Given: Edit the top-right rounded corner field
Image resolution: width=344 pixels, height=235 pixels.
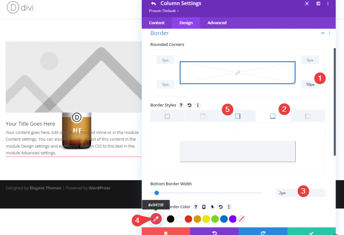Looking at the screenshot, I should (x=310, y=60).
